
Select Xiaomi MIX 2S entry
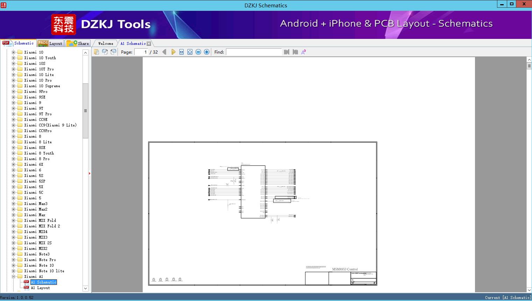point(38,243)
